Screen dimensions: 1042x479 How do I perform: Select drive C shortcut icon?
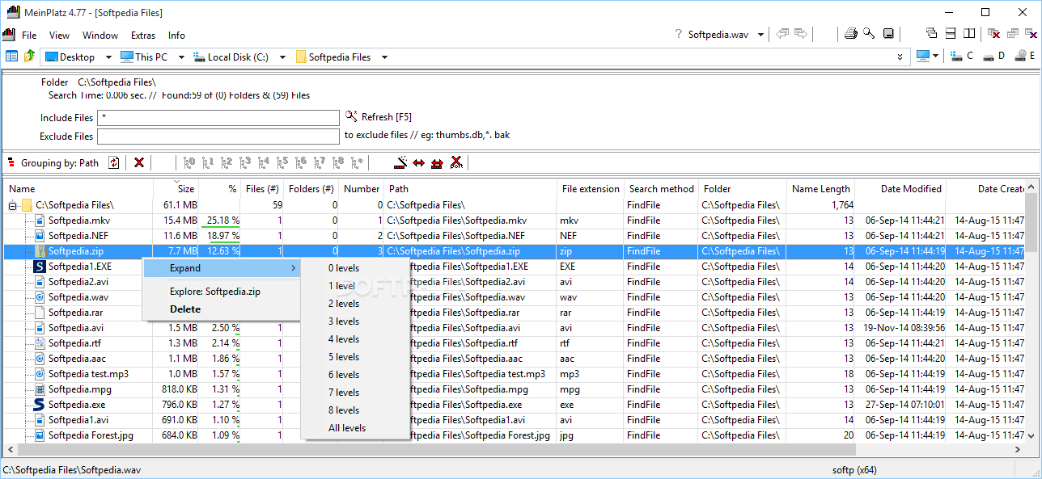[x=963, y=57]
